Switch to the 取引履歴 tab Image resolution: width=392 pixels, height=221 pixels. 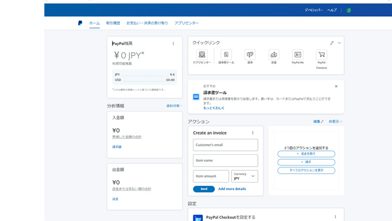(x=113, y=23)
